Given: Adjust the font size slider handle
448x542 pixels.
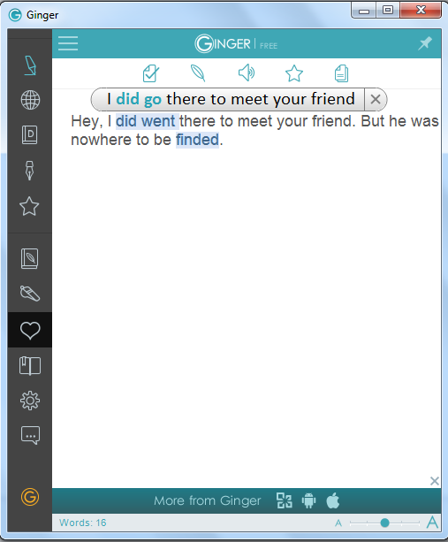Looking at the screenshot, I should coord(384,523).
